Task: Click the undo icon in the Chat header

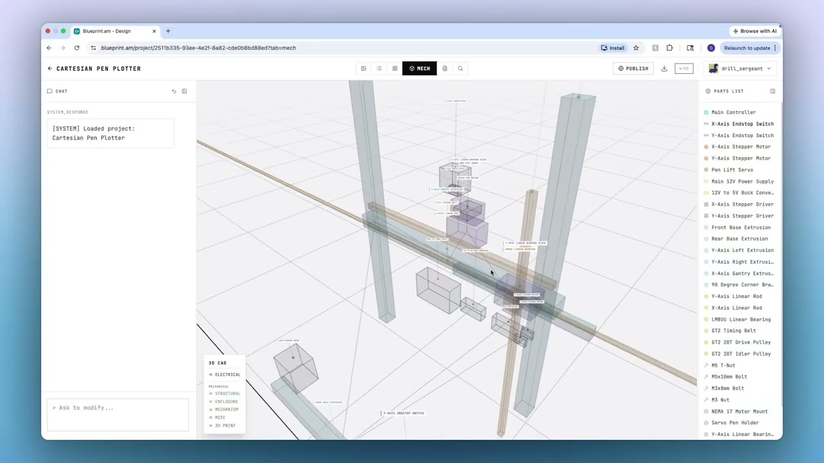Action: pos(174,91)
